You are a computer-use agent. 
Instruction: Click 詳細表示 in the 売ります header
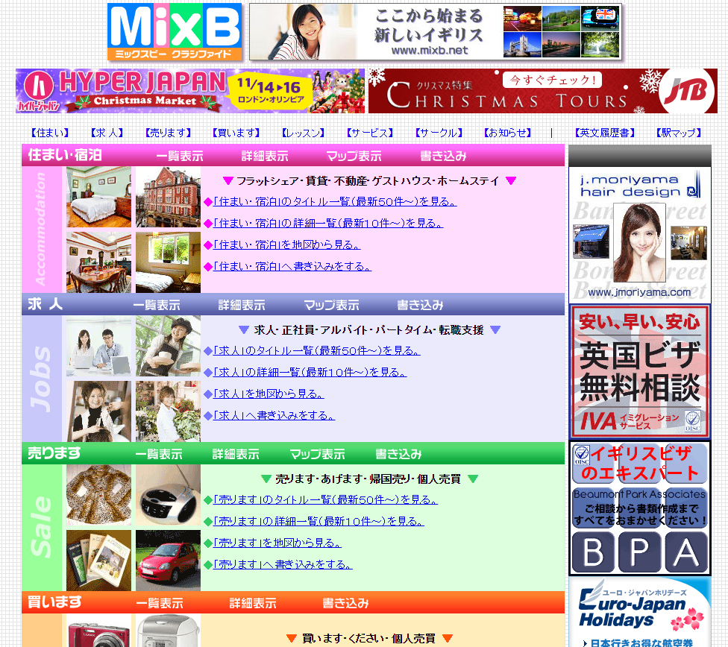[236, 454]
